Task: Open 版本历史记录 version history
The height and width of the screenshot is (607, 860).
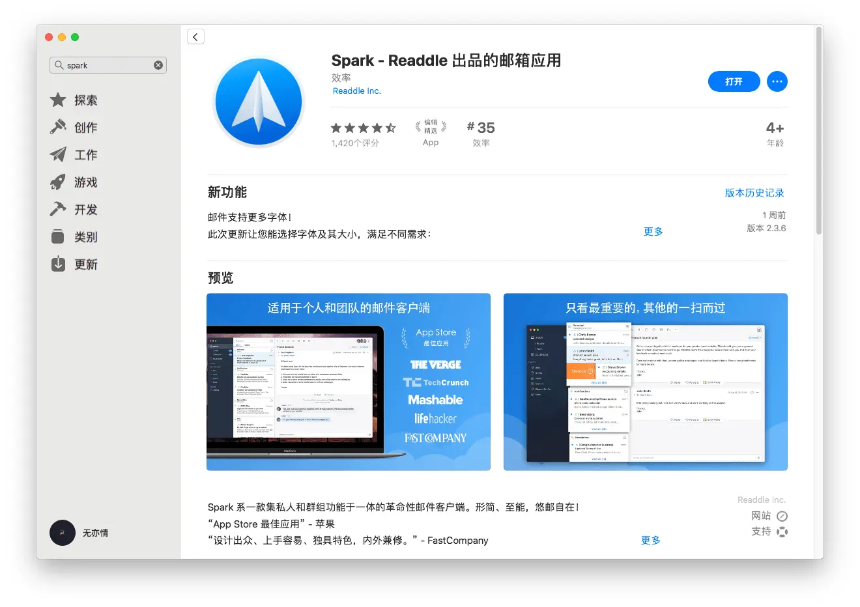Action: (x=754, y=192)
